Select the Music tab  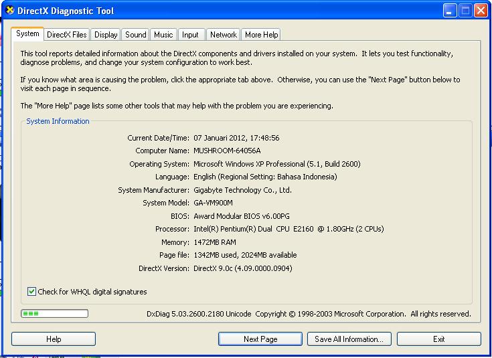click(163, 35)
